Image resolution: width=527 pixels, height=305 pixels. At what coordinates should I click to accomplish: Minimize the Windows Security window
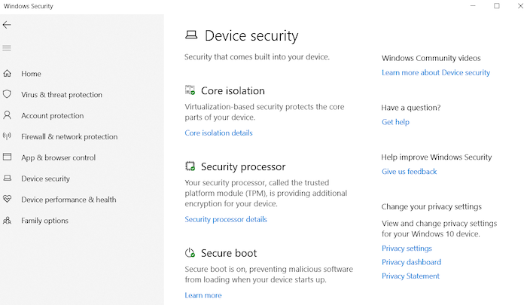pos(473,6)
